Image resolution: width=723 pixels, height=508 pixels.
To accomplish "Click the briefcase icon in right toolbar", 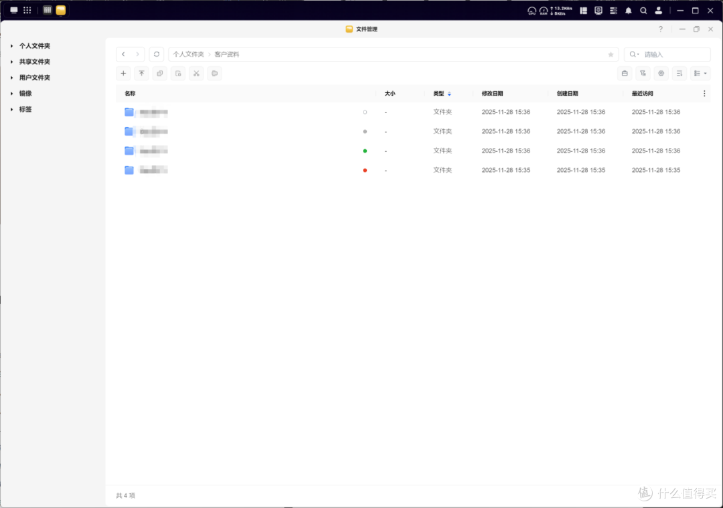I will pyautogui.click(x=625, y=74).
